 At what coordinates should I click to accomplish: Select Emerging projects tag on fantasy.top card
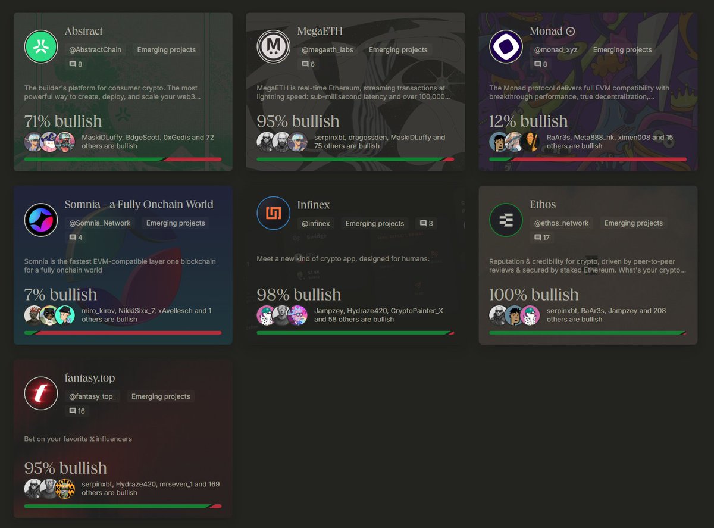[x=161, y=396]
